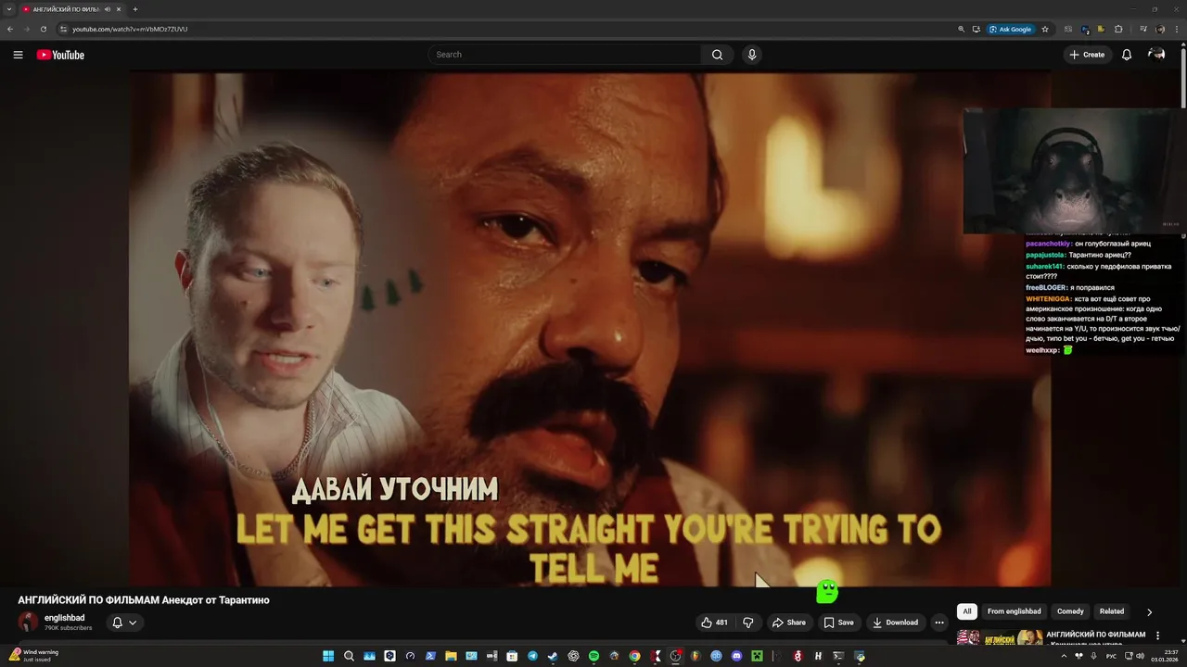
Task: Open the channel notification bell dropdown
Action: tap(124, 623)
